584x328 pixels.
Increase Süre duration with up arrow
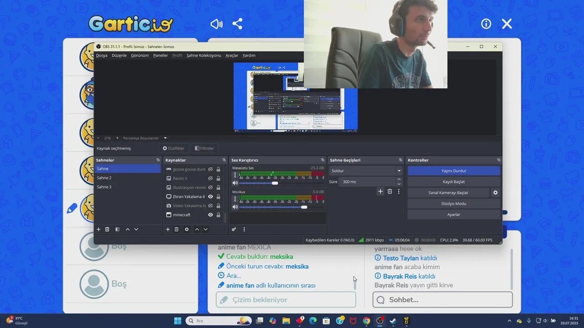point(399,179)
